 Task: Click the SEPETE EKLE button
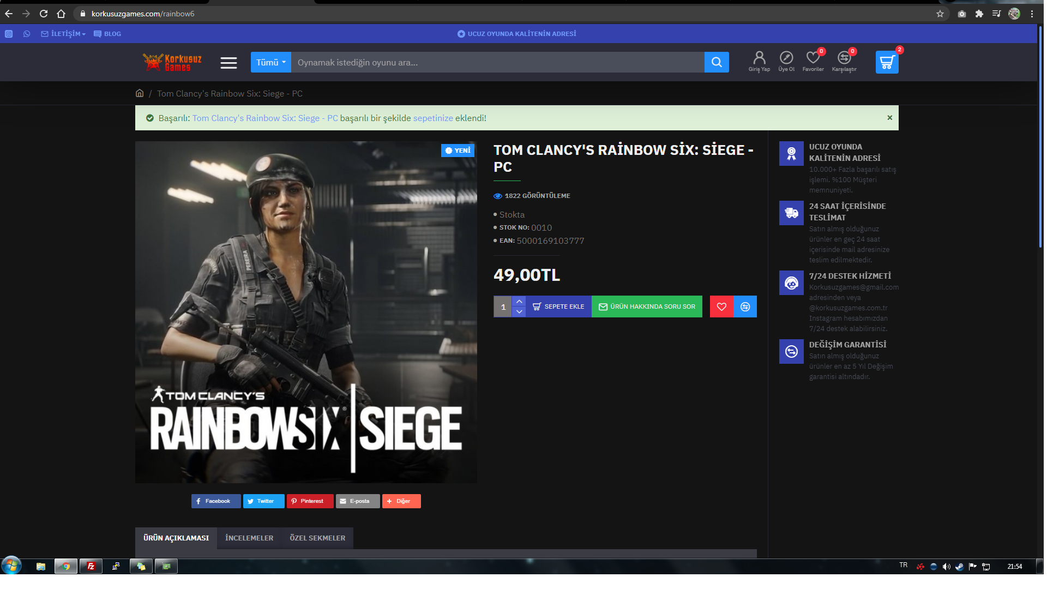pos(558,306)
